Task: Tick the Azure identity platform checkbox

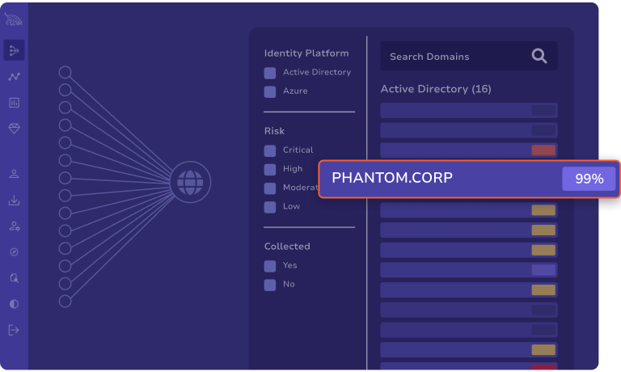Action: click(x=270, y=91)
